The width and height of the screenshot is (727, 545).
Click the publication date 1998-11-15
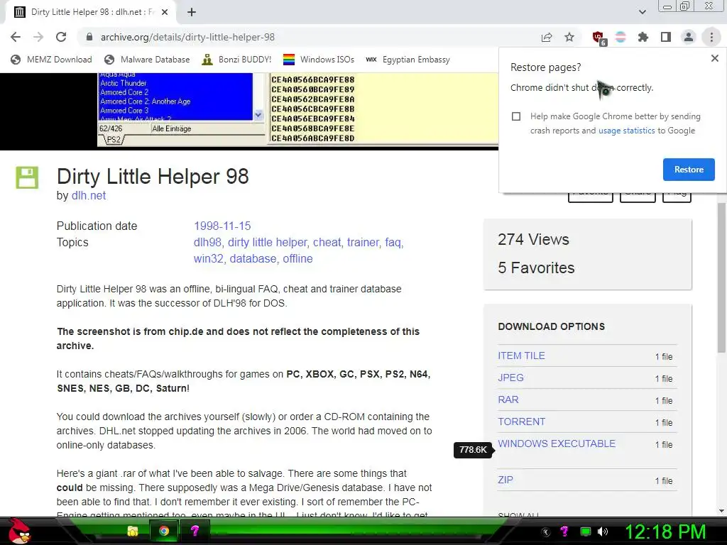222,226
